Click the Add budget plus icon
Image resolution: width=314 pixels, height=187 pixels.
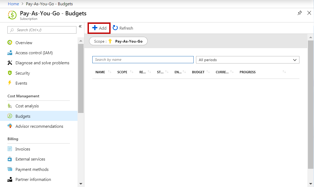pos(95,28)
